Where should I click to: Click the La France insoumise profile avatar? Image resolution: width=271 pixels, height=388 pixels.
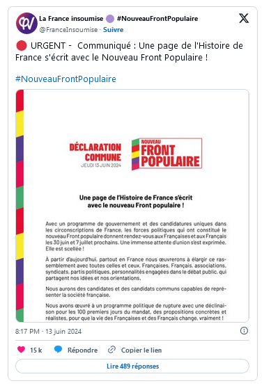(x=26, y=23)
